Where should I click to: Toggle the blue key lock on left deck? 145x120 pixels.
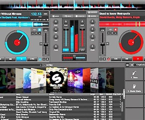tap(39, 30)
